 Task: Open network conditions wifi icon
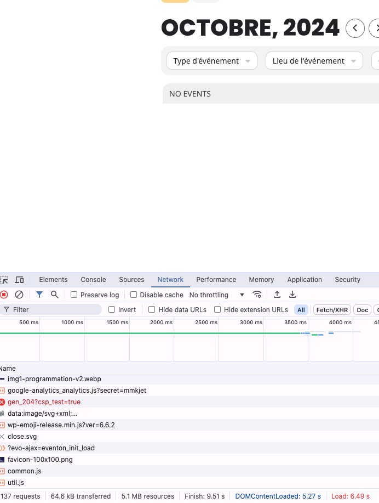coord(257,295)
